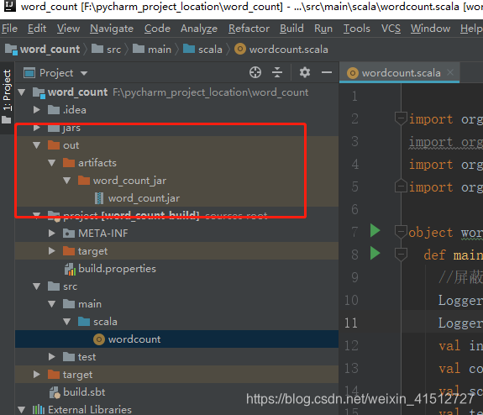
Task: Select the bottom target folder row
Action: [176, 375]
